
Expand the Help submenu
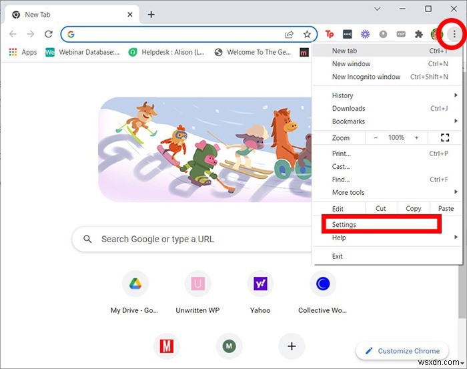pyautogui.click(x=387, y=238)
